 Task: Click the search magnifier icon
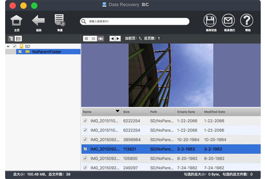(83, 21)
